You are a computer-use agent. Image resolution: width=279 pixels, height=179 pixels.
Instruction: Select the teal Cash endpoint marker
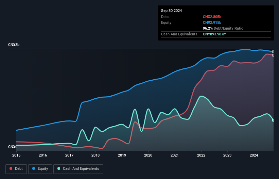pyautogui.click(x=273, y=120)
